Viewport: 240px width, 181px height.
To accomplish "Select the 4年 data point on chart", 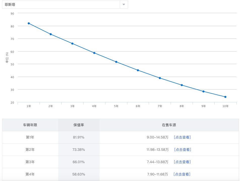I will 94,53.
